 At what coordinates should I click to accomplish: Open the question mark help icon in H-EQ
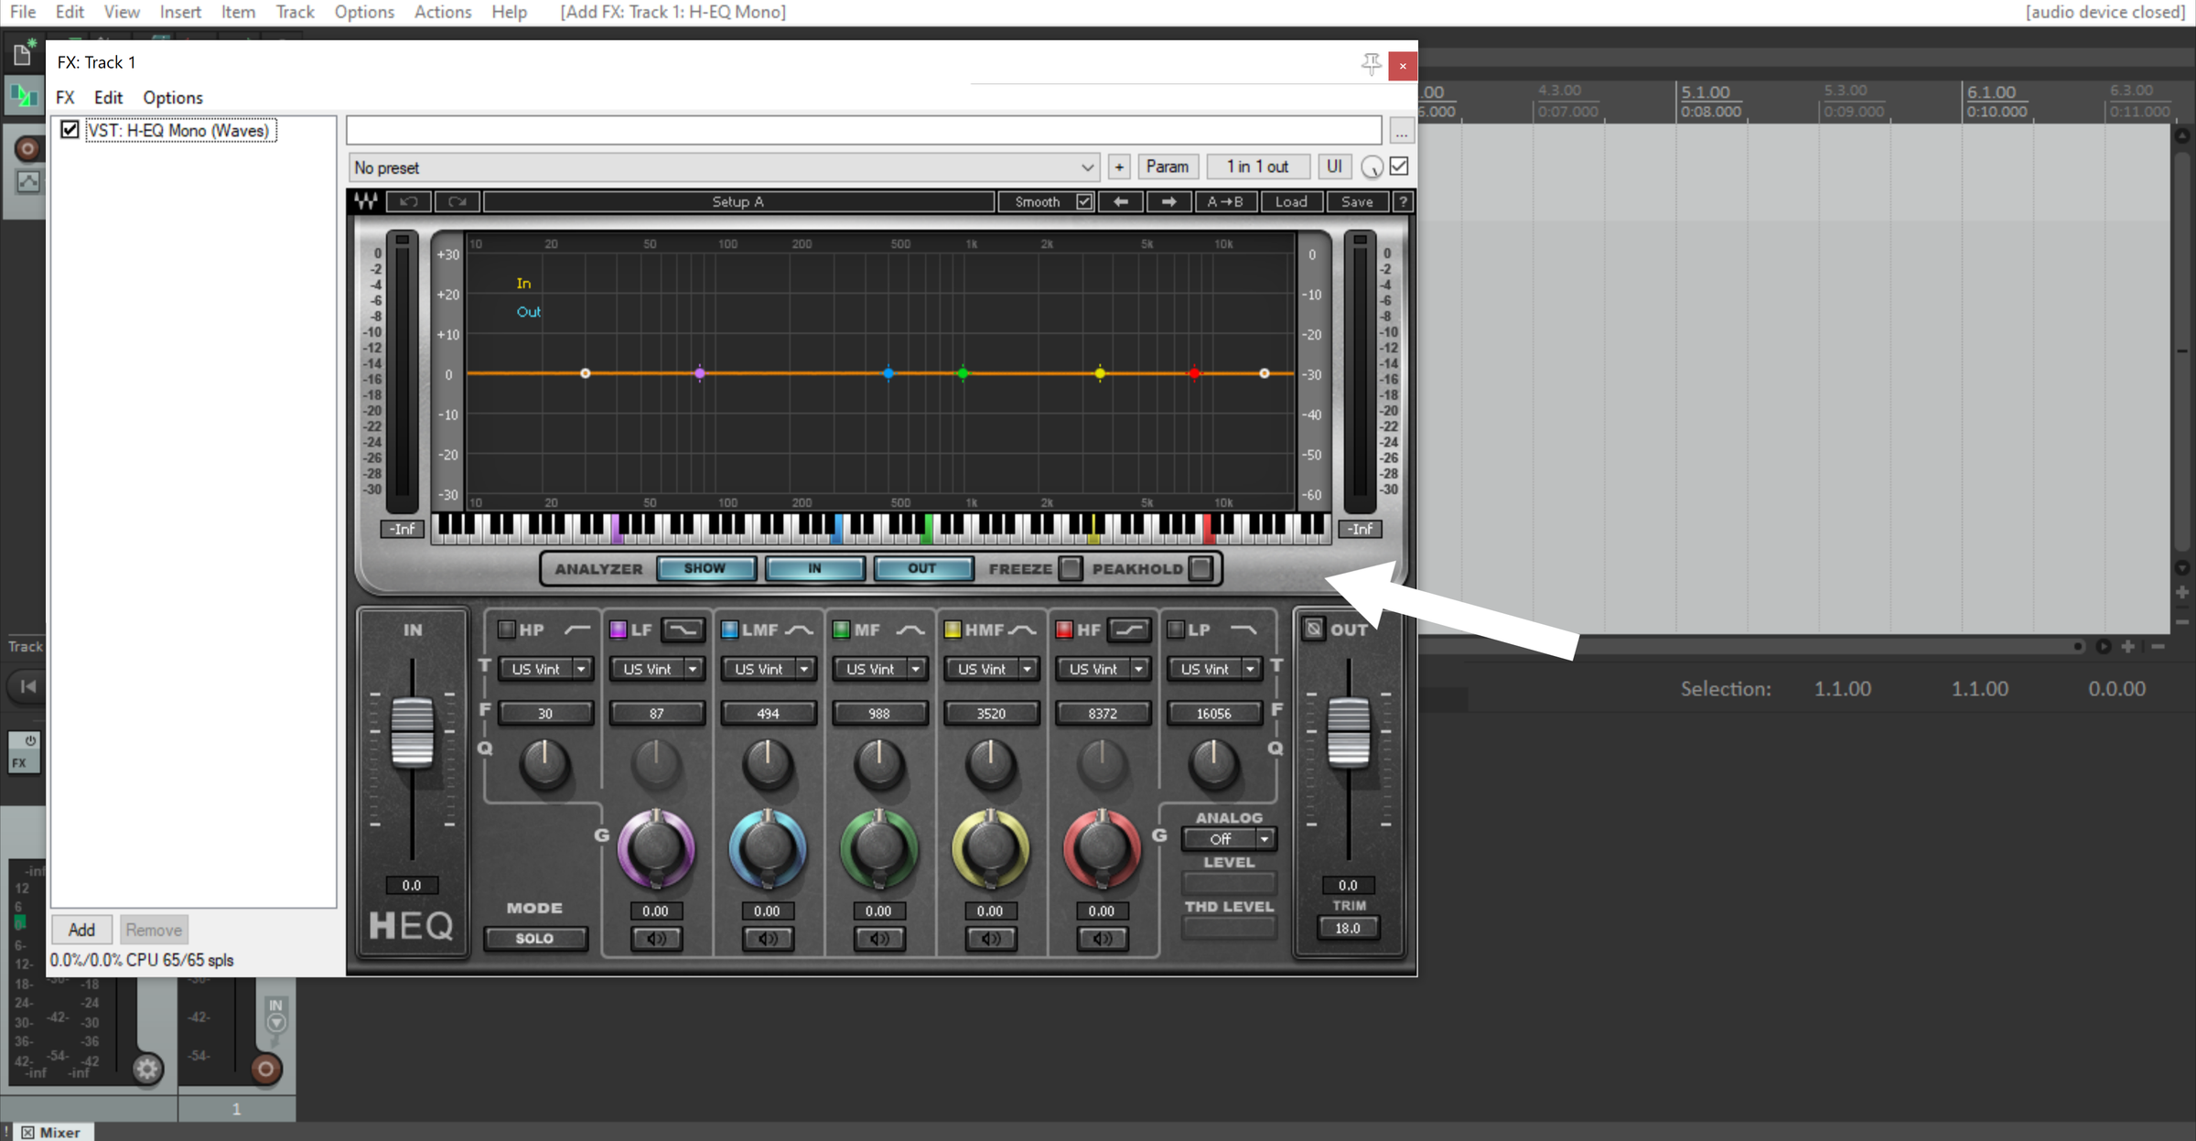[1404, 201]
